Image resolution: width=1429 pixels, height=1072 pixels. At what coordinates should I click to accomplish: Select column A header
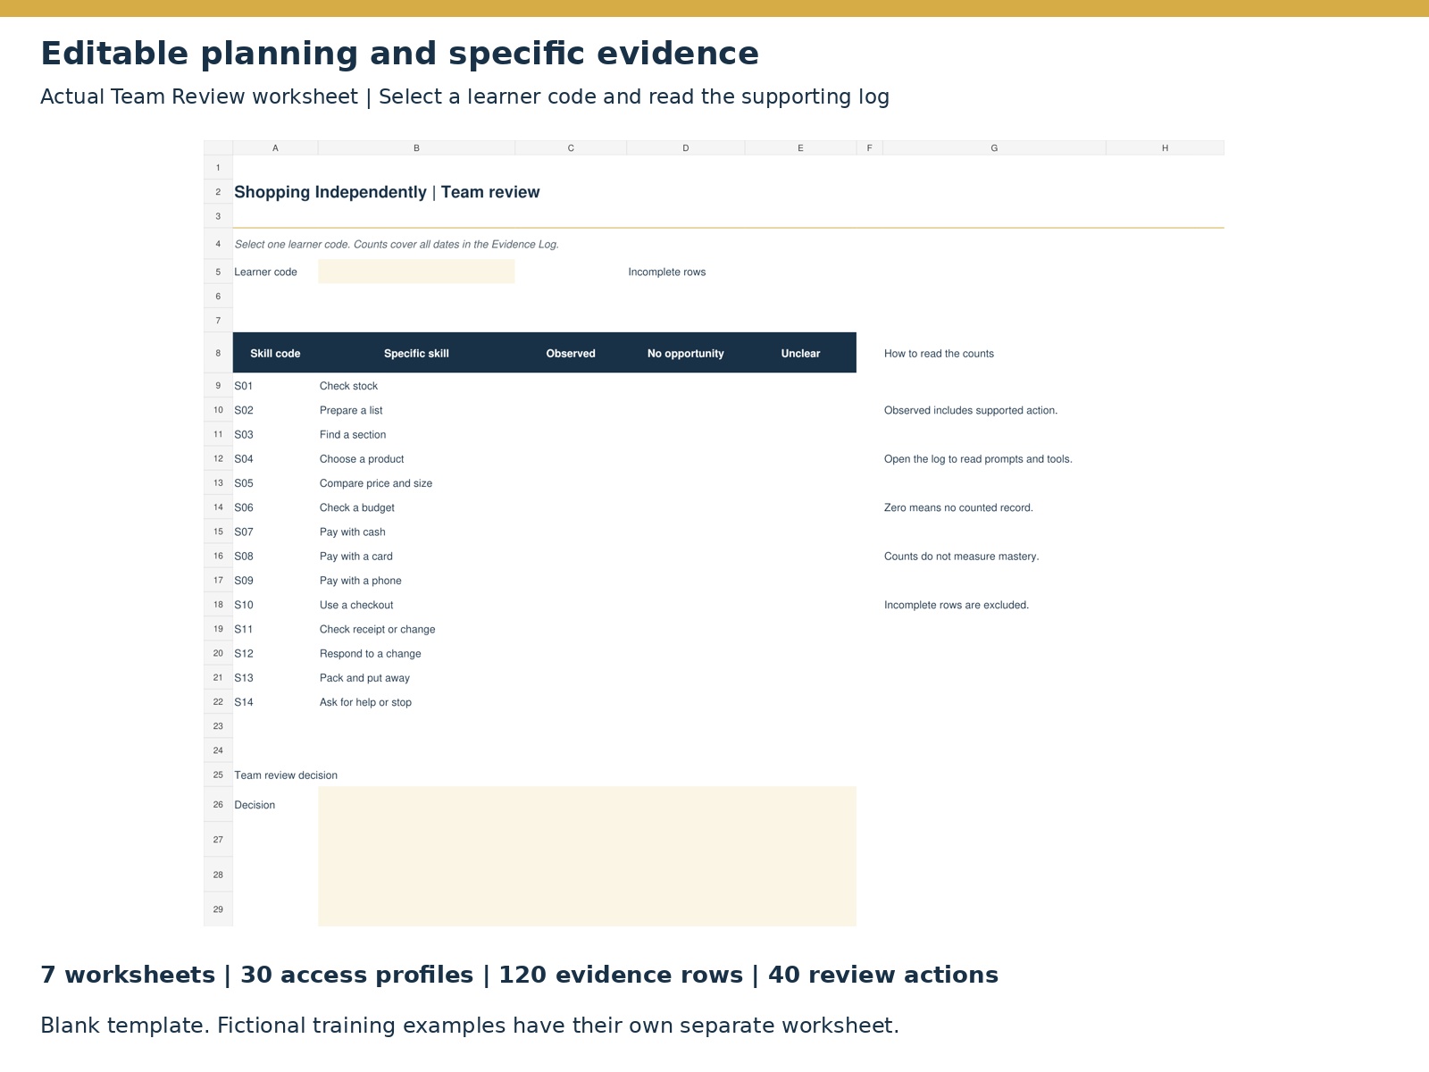tap(275, 148)
